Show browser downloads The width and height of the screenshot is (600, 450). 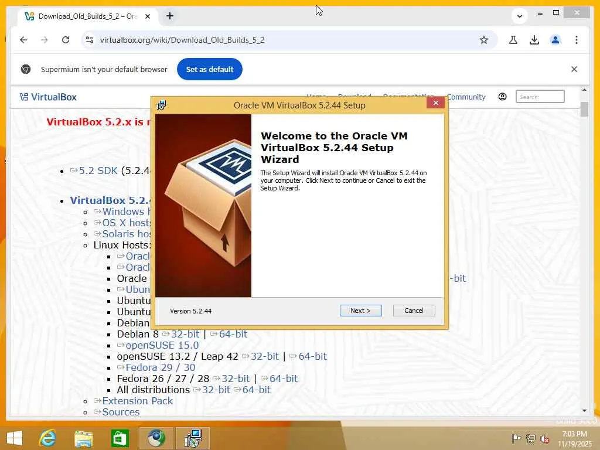[x=534, y=40]
